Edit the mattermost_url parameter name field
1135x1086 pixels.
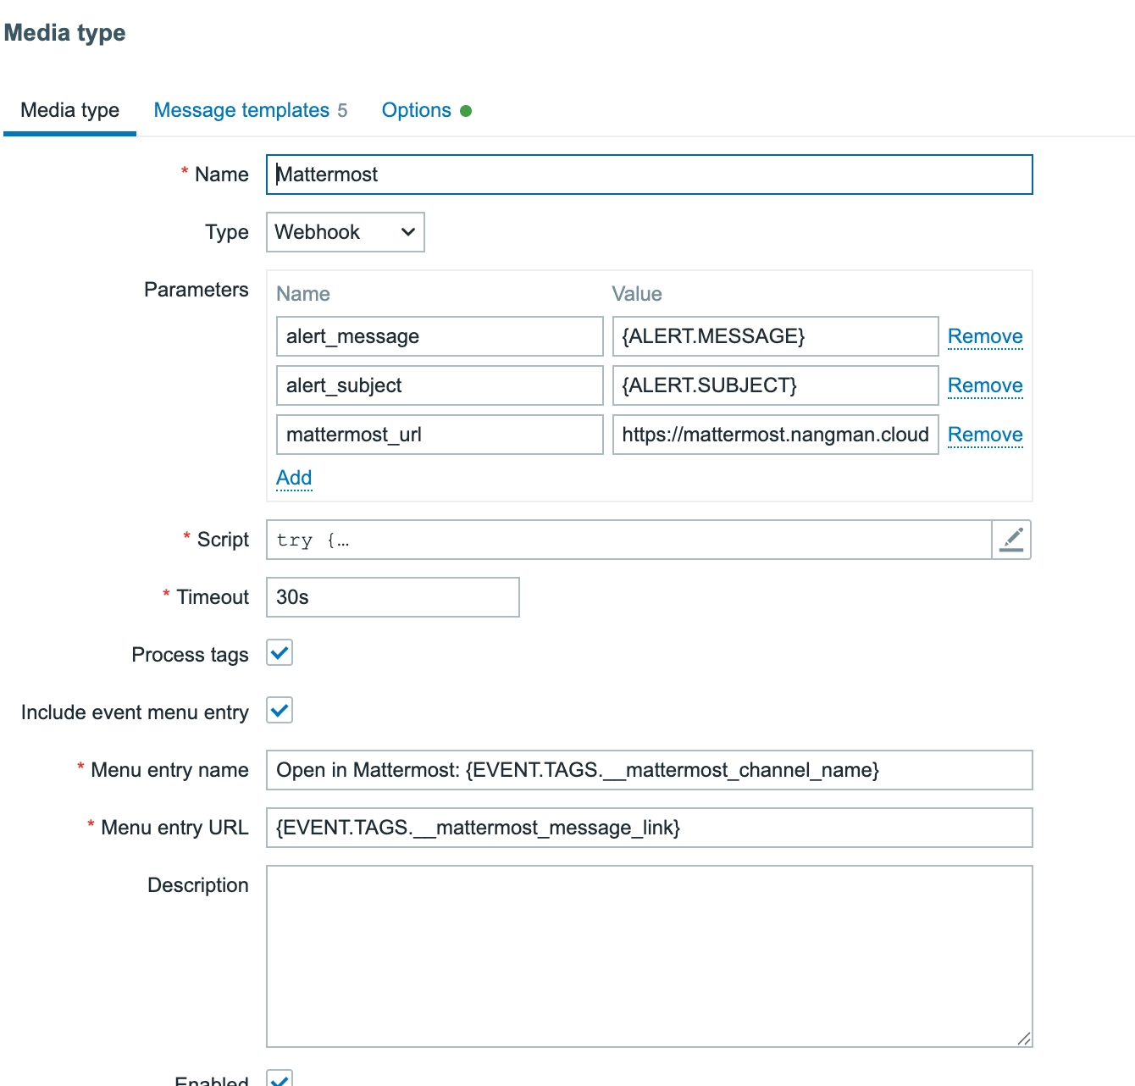[x=440, y=435]
